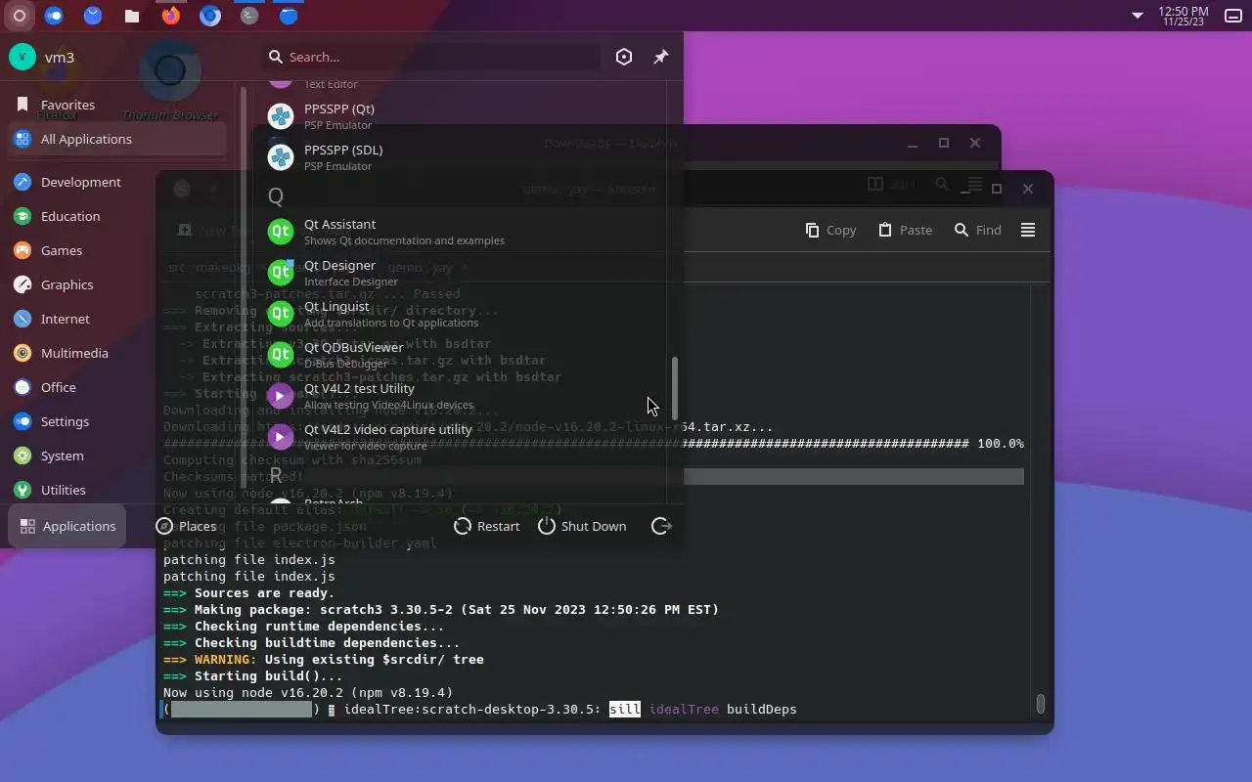Screen dimensions: 1252x782
Task: Click the Konsole terminal scrollbar handle
Action: point(1041,704)
